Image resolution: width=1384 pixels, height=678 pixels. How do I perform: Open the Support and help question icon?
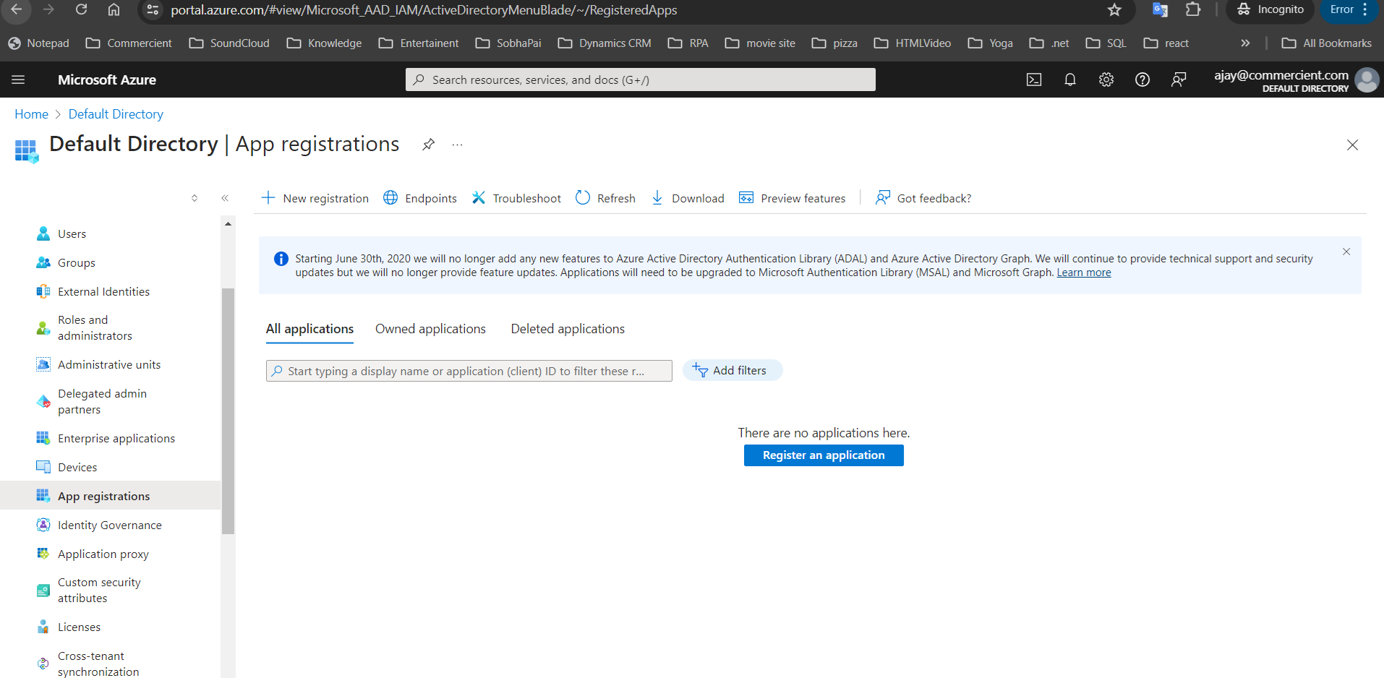click(x=1142, y=80)
